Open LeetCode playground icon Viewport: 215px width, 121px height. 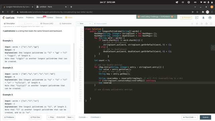coord(197,18)
